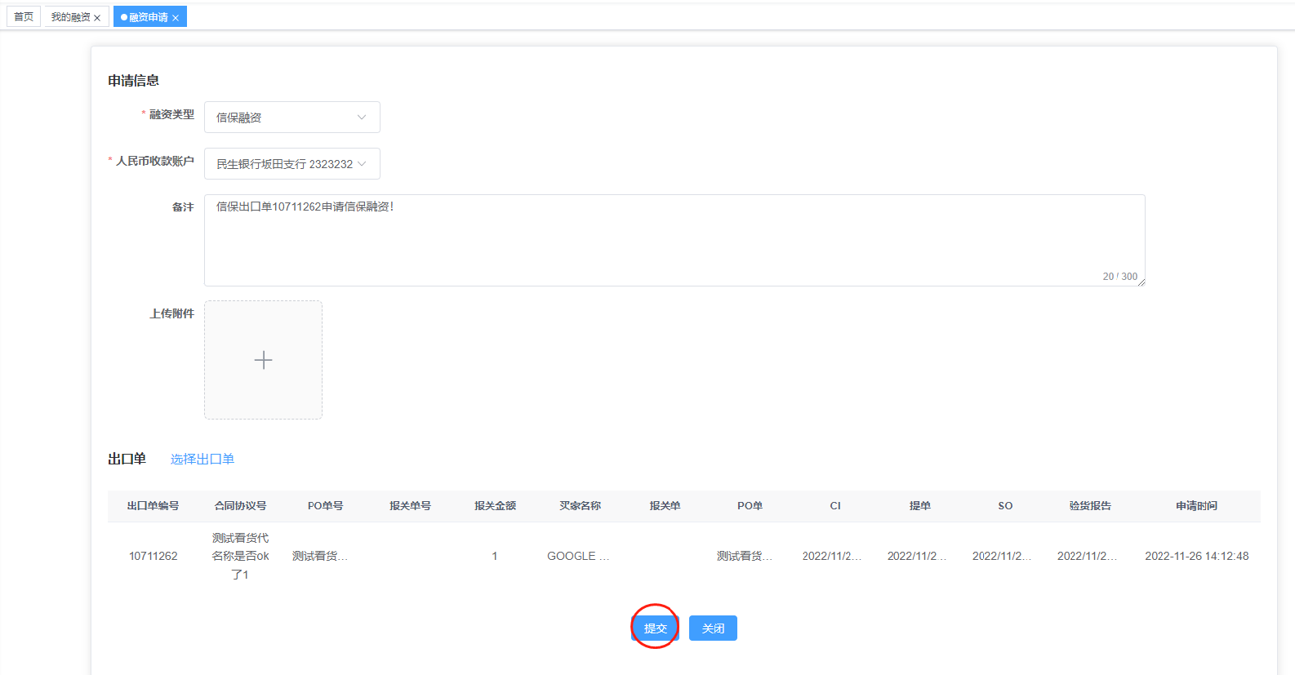Click the SO date cell

click(1001, 556)
